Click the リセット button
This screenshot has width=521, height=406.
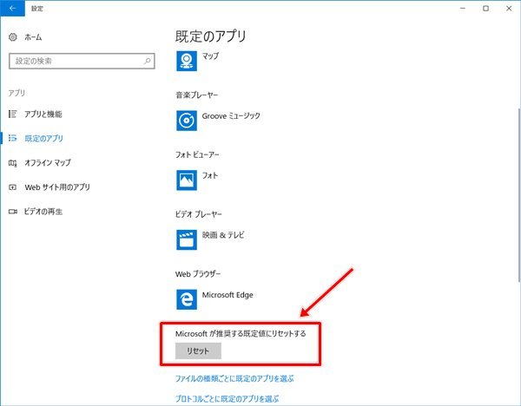198,350
